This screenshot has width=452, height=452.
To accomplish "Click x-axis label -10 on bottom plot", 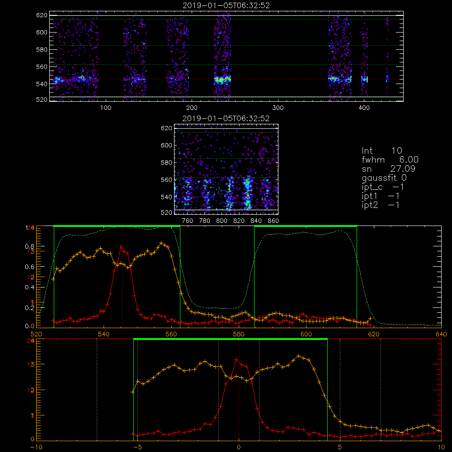I will [36, 447].
